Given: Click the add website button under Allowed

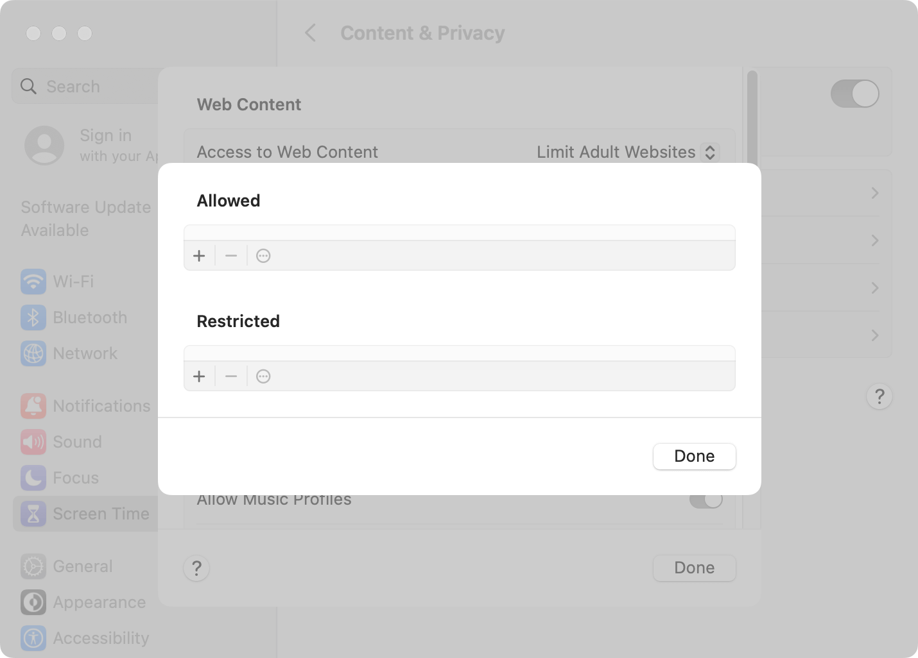Looking at the screenshot, I should coord(199,255).
